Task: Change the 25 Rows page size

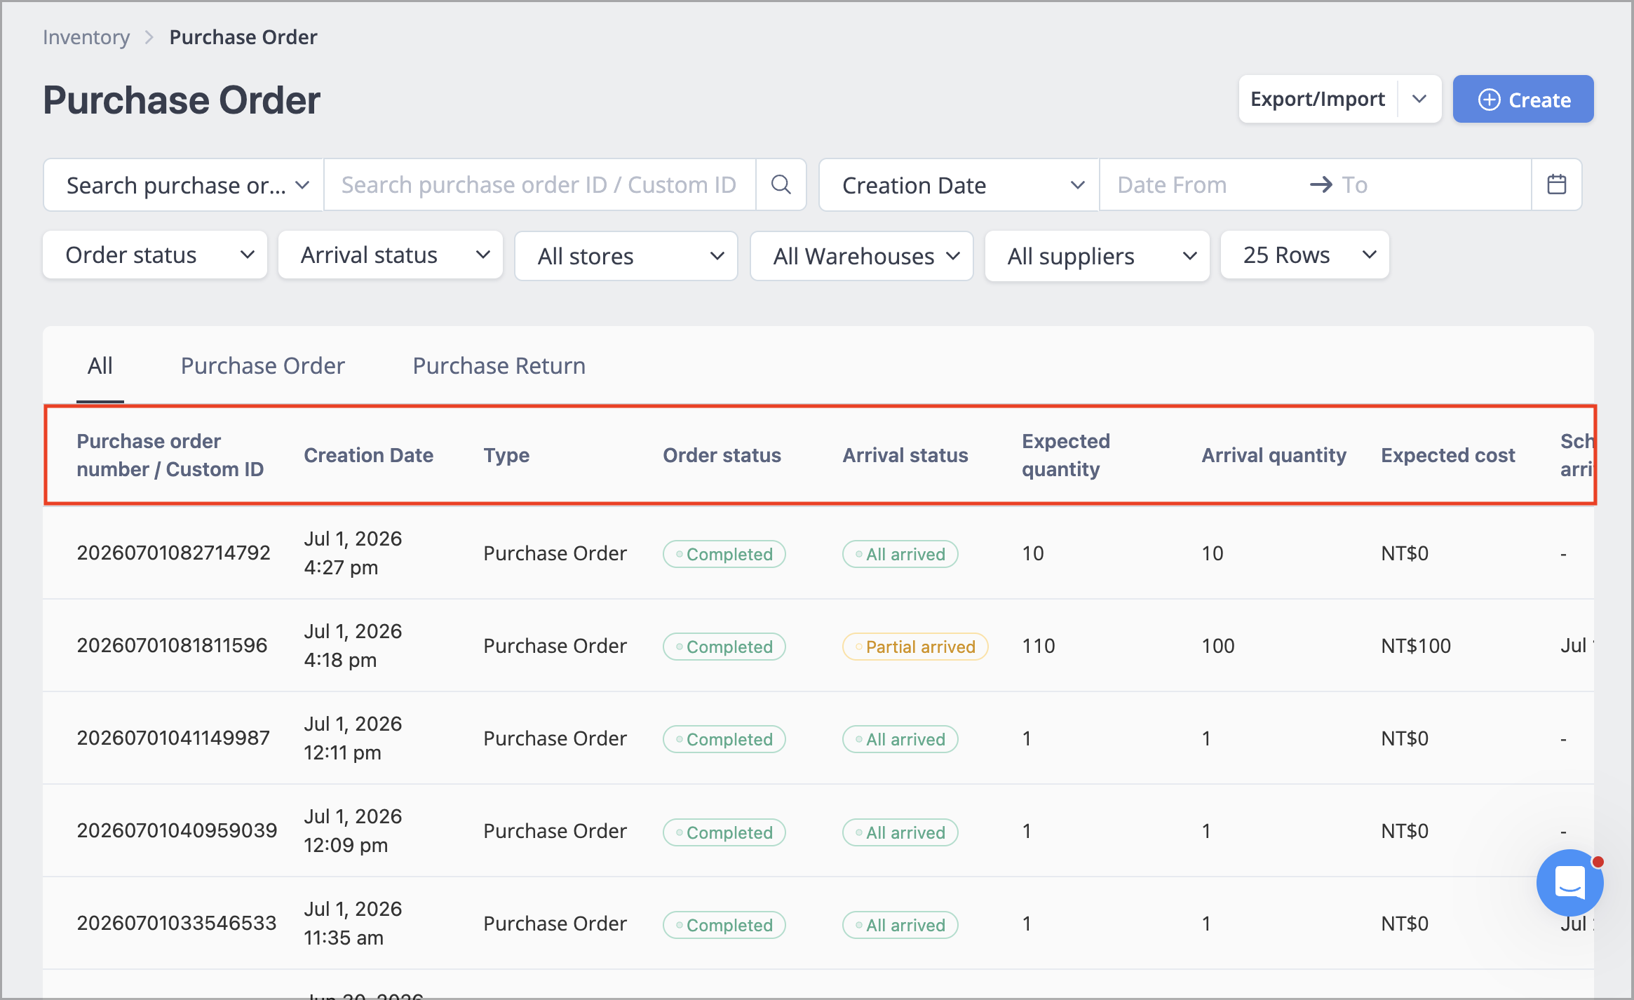Action: (1305, 255)
